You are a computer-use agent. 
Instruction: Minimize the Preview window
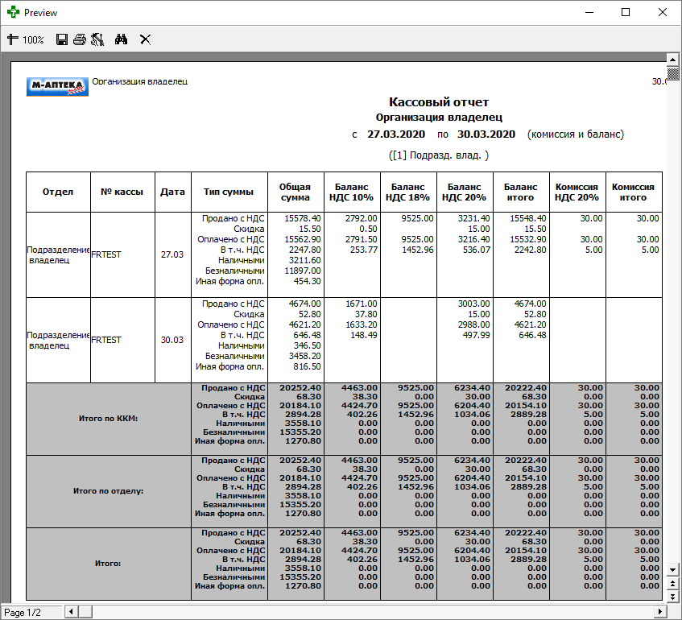(x=589, y=13)
